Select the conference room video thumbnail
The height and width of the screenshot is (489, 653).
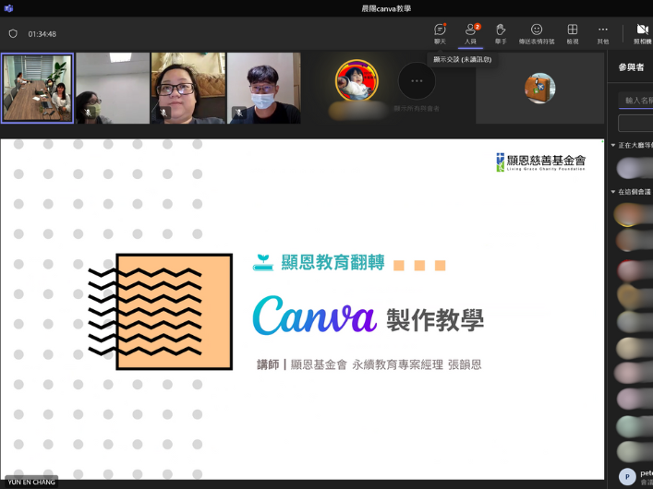point(38,89)
